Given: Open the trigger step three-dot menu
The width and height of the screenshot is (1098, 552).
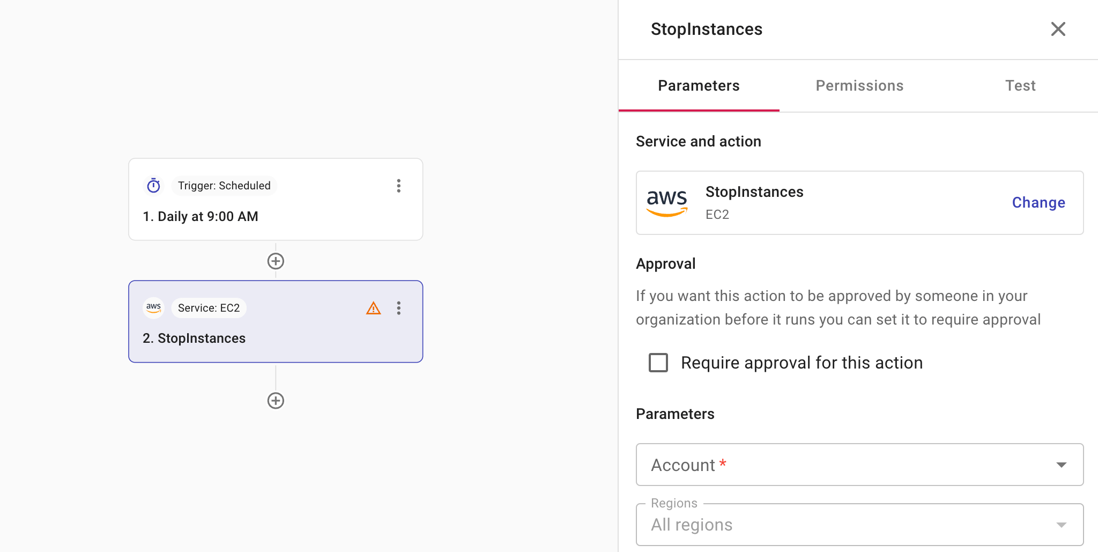Looking at the screenshot, I should [x=398, y=186].
